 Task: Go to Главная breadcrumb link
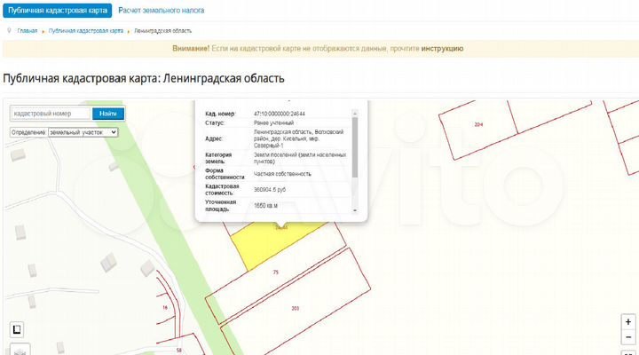point(28,31)
